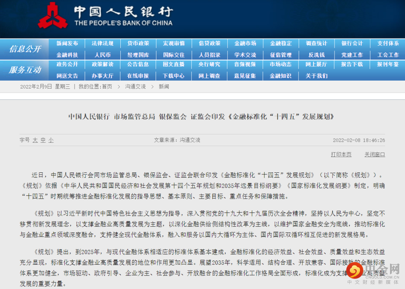
Task: Click the 打印本页 link
Action: click(x=341, y=154)
